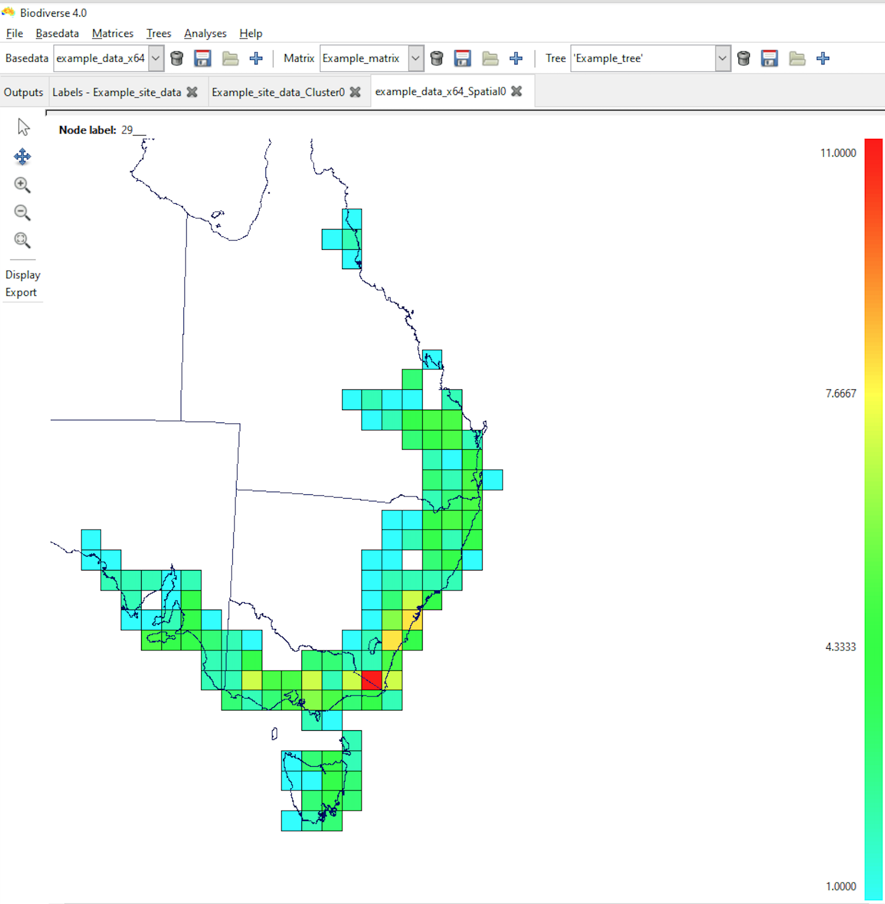Click the zoom to fit icon
Viewport: 885px width, 904px height.
click(x=22, y=240)
